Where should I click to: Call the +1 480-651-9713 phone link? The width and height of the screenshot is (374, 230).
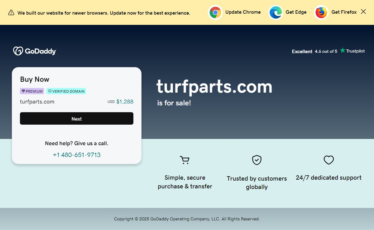(x=77, y=155)
